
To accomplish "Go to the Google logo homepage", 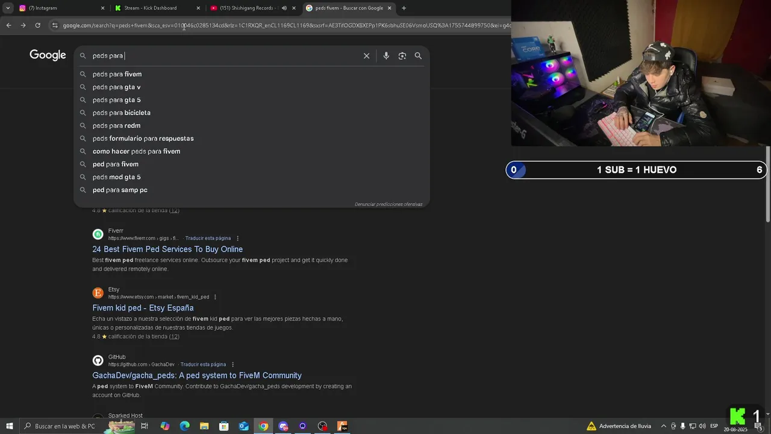I will pos(48,55).
